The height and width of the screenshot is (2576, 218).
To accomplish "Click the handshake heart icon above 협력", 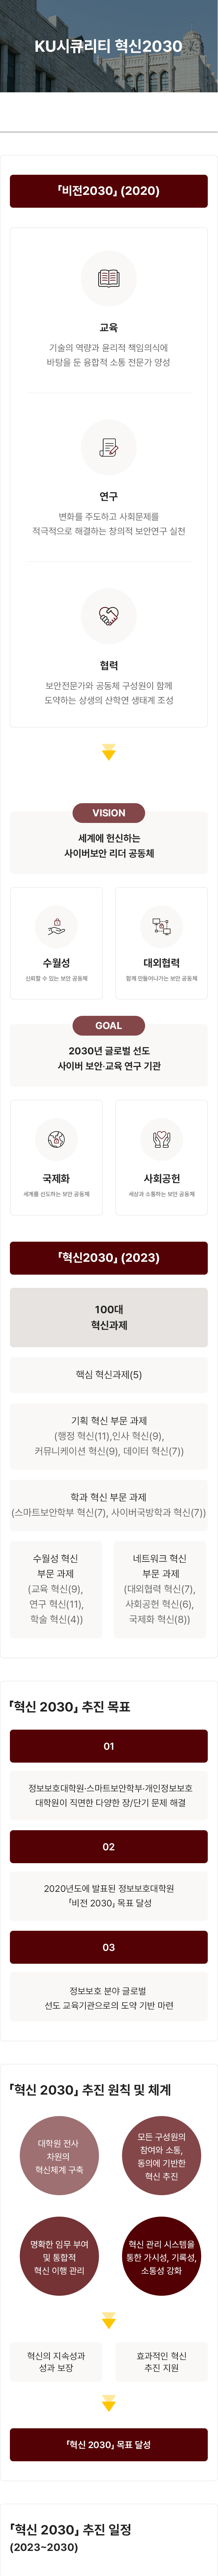I will pyautogui.click(x=109, y=616).
